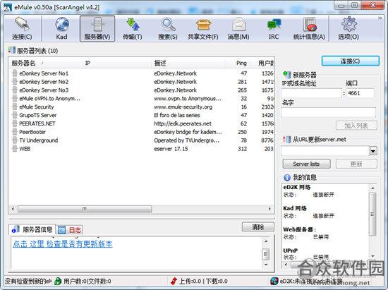Viewport: 388px width, 290px height.
Task: Expand the toolbar overflow chevron
Action: [380, 18]
